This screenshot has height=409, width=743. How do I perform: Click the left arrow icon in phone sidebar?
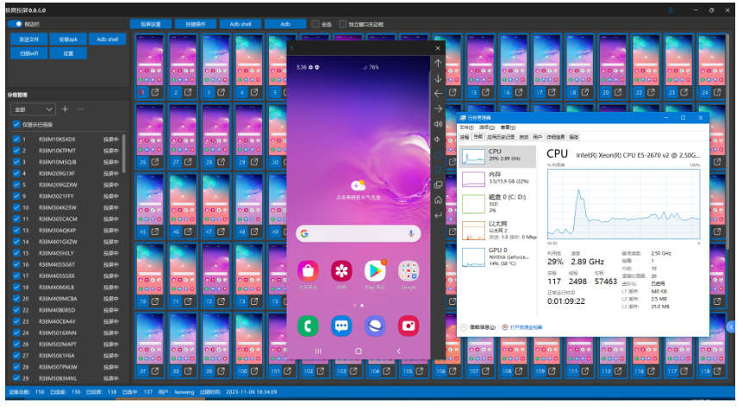pyautogui.click(x=438, y=94)
